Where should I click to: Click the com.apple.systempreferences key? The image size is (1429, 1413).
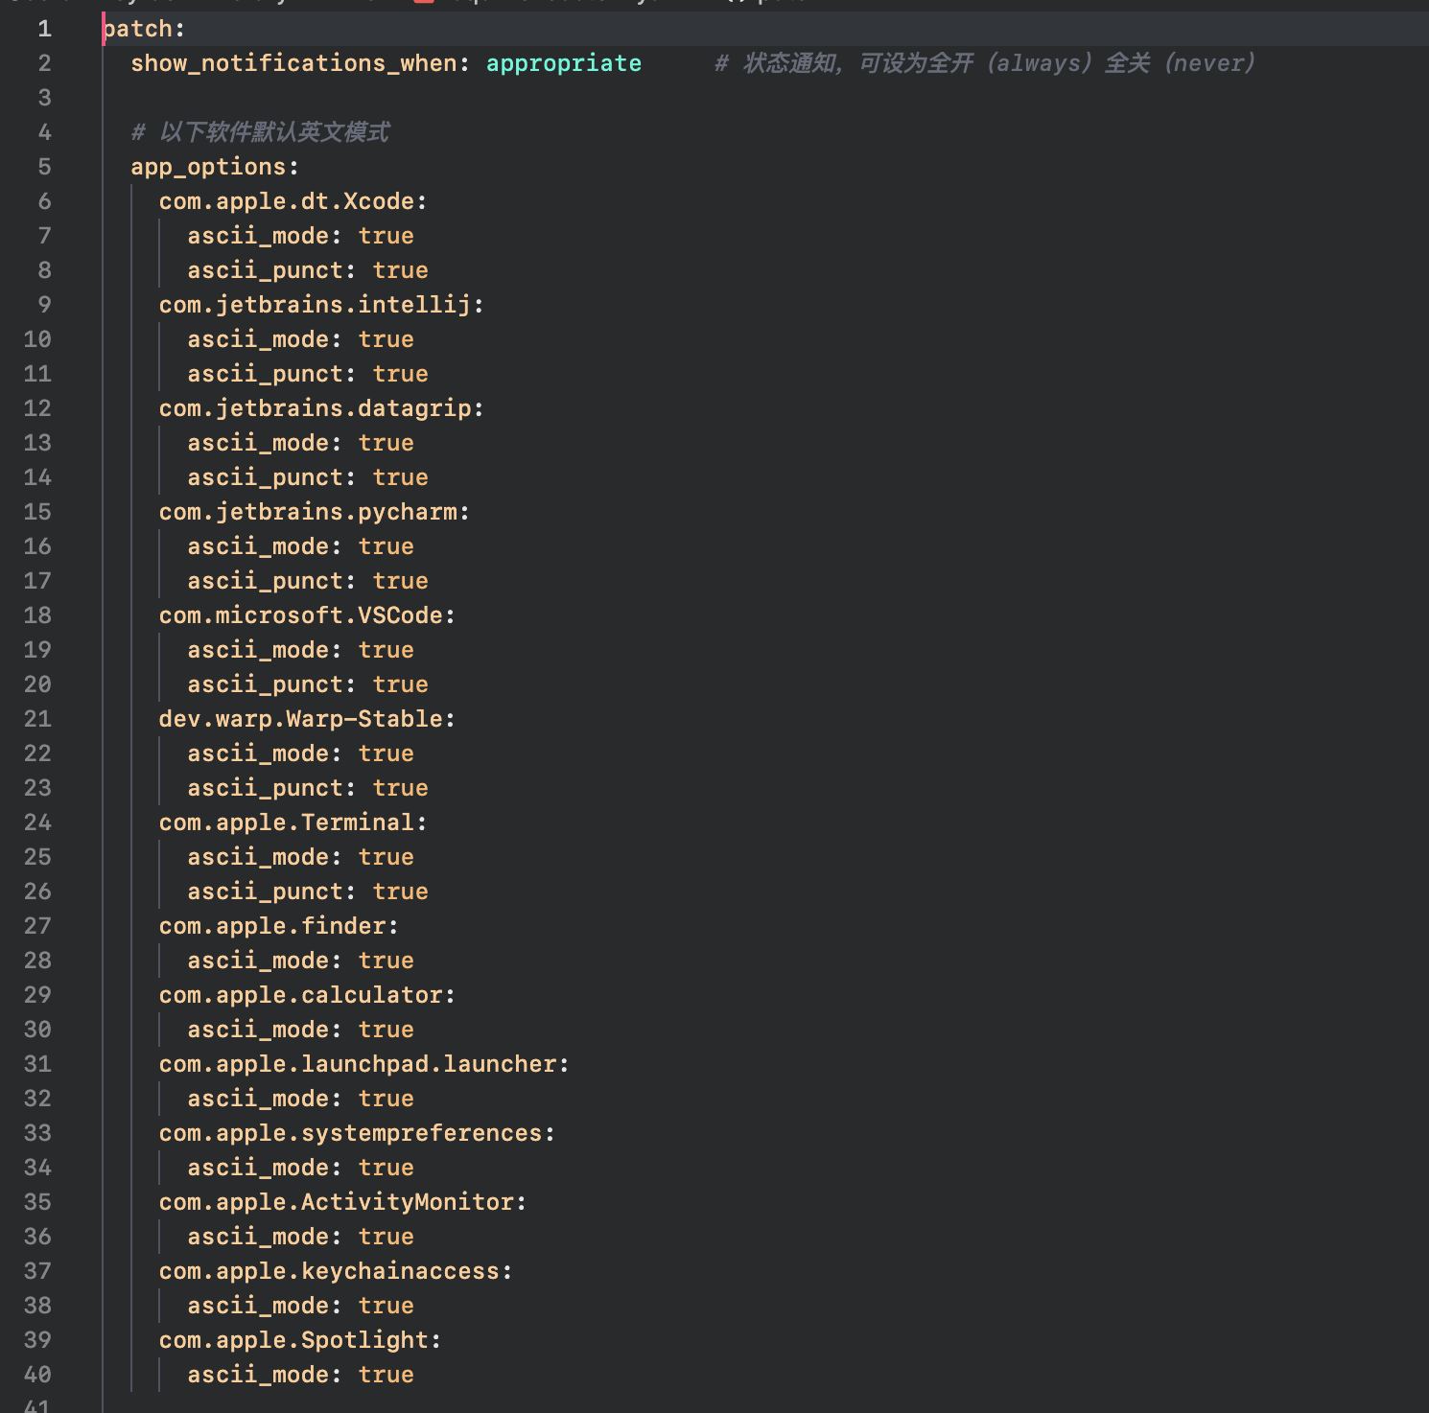(x=357, y=1133)
